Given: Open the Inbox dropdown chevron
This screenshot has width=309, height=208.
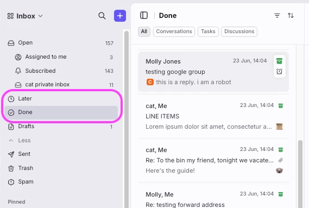Looking at the screenshot, I should pos(40,16).
